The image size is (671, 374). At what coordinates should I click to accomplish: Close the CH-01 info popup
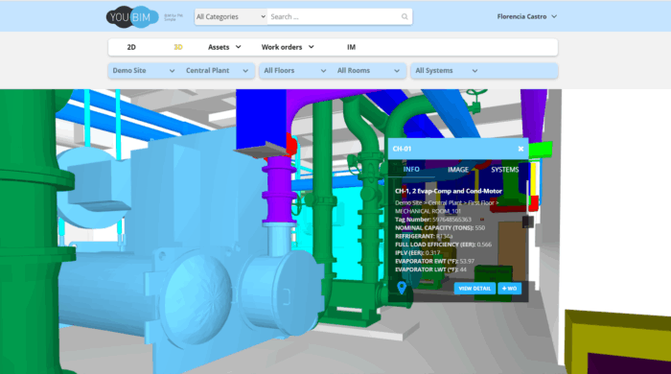click(x=521, y=149)
